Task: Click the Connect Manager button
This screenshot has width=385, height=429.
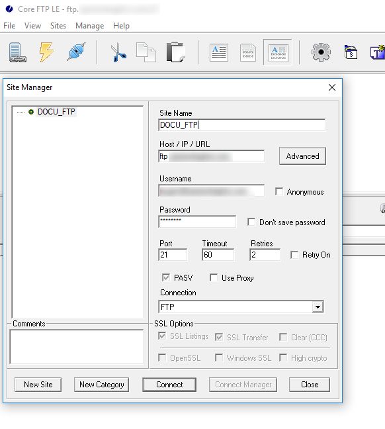Action: [x=243, y=385]
